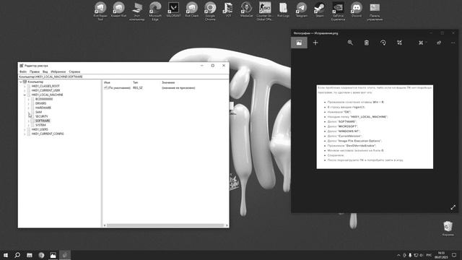Expand the SOFTWARE key arrow
462x260 pixels.
(29, 121)
